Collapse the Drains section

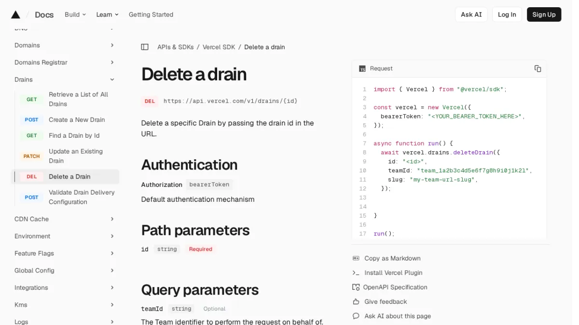[112, 80]
